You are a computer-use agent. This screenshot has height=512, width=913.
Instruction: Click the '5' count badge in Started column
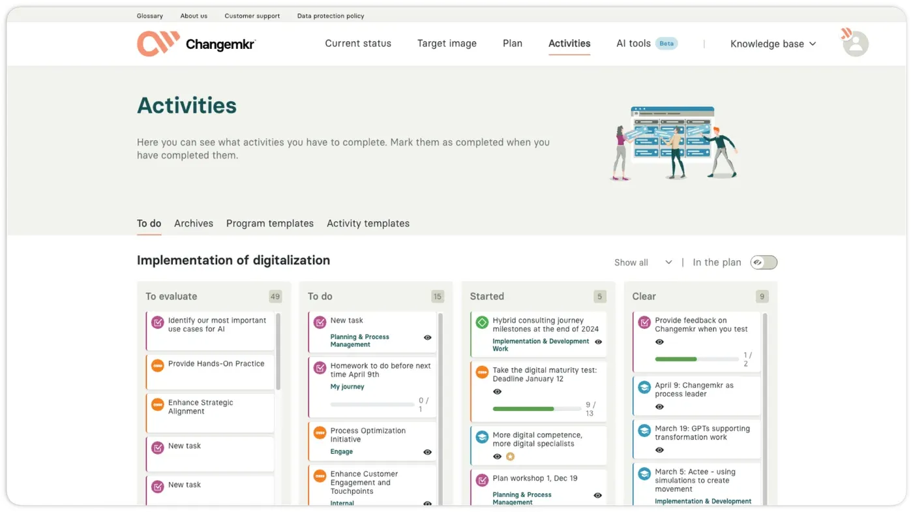click(600, 297)
